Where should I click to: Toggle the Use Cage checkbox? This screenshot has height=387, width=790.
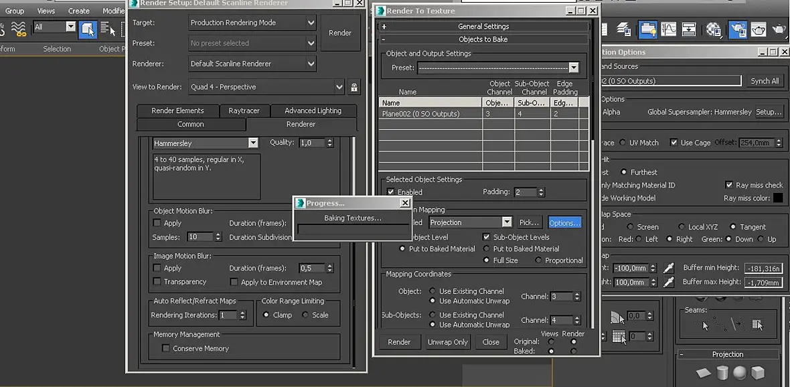pos(674,143)
